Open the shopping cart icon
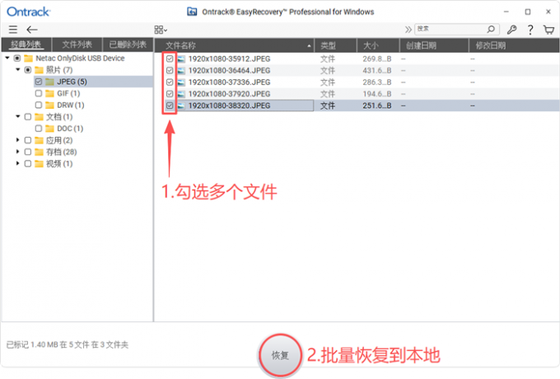560x379 pixels. pyautogui.click(x=548, y=30)
